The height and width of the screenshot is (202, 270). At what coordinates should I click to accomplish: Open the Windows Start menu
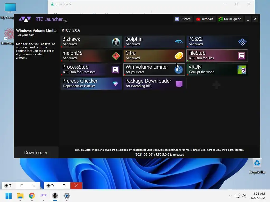click(9, 196)
